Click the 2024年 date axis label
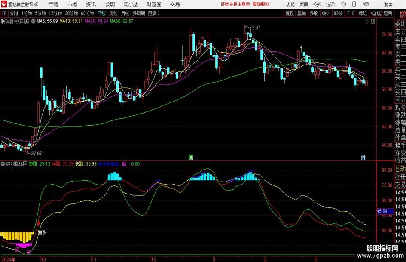 click(8, 259)
